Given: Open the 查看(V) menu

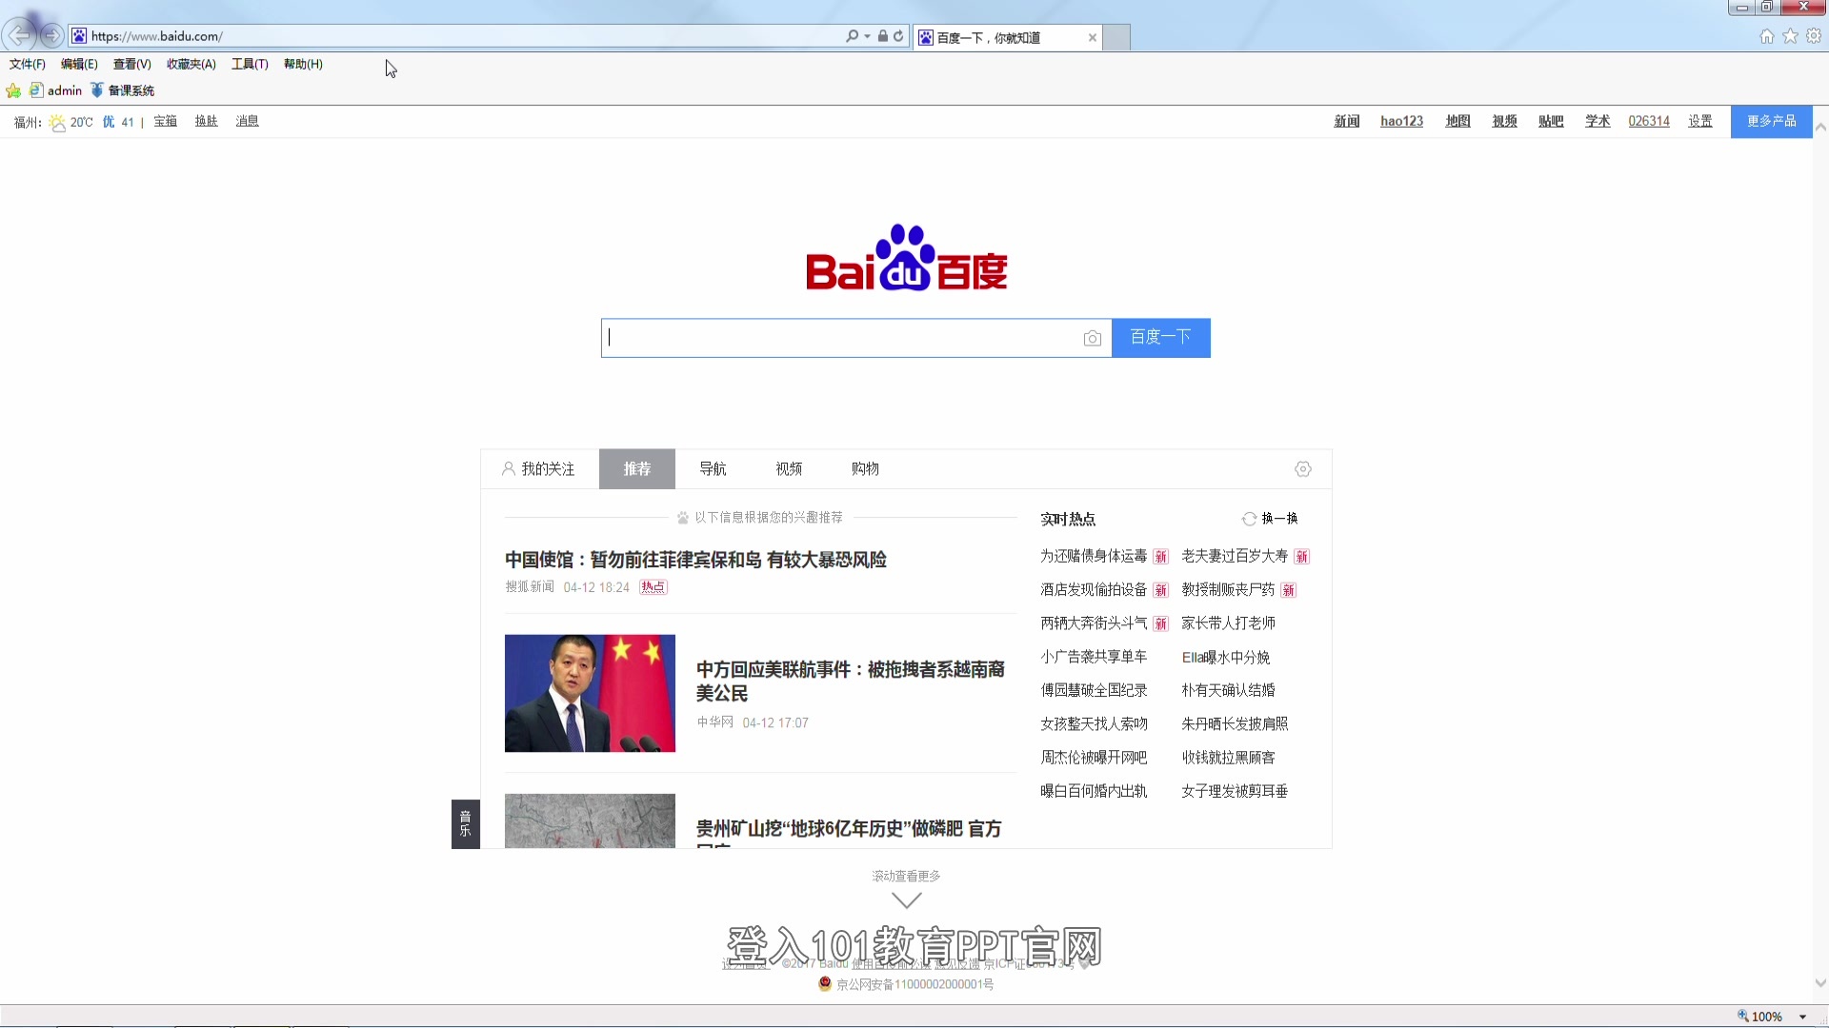Looking at the screenshot, I should [131, 65].
